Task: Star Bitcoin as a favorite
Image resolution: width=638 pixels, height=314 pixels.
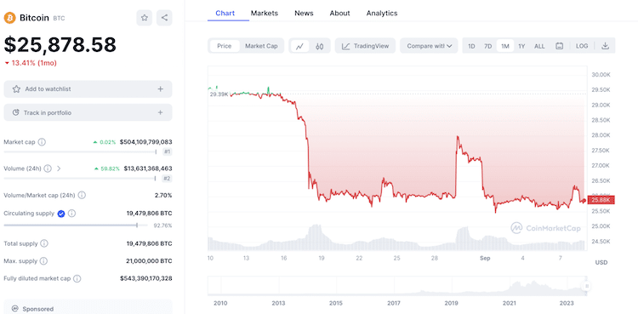Action: click(x=144, y=18)
